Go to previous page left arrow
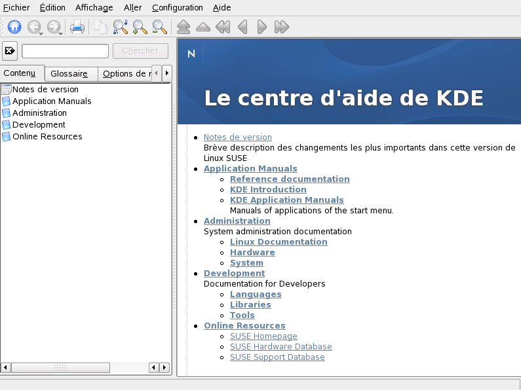521x390 pixels. point(242,27)
